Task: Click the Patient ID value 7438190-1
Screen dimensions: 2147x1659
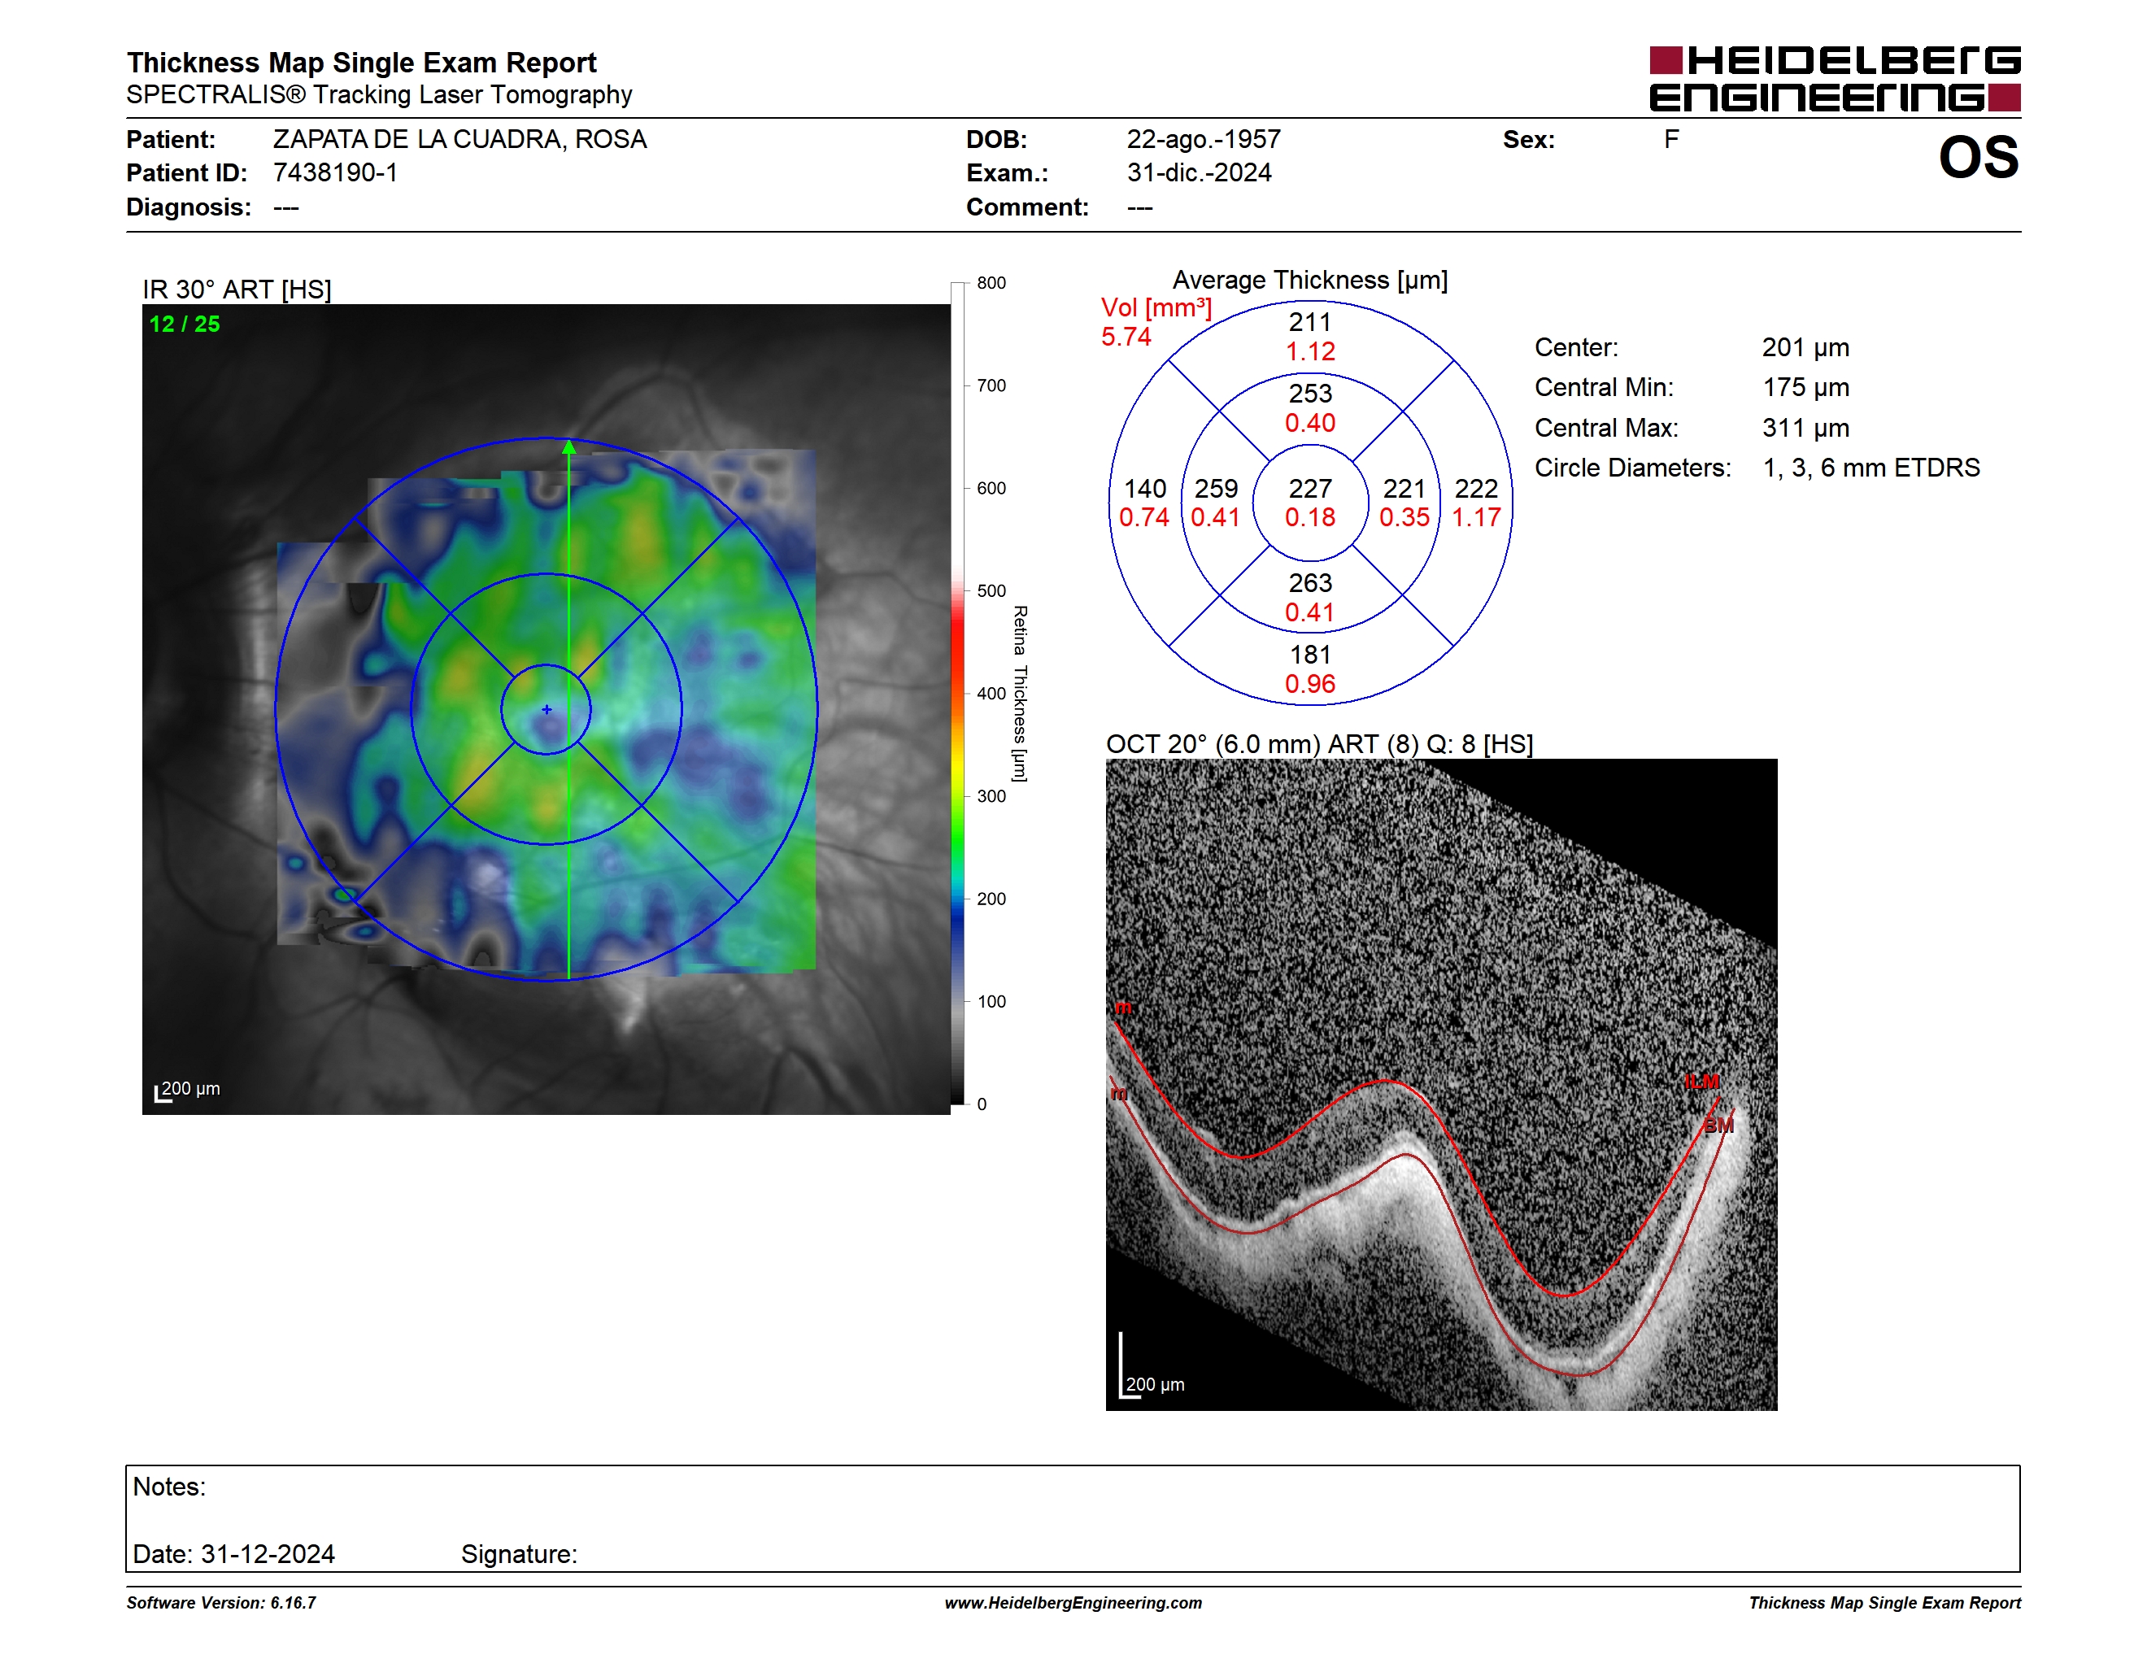Action: (335, 173)
